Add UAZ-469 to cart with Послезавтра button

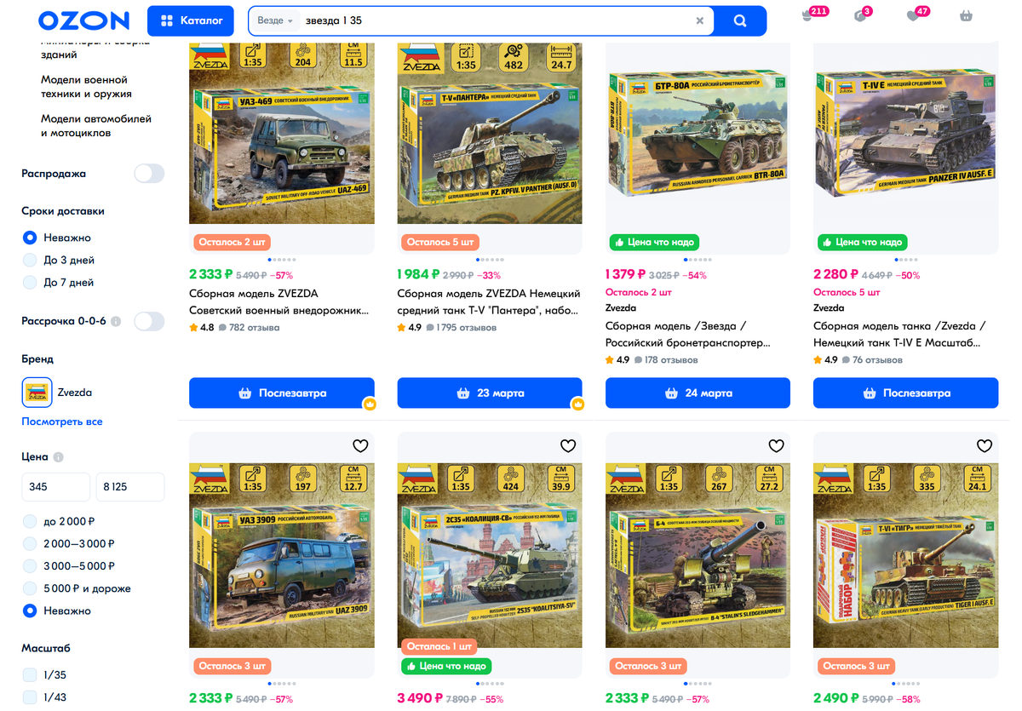pyautogui.click(x=282, y=393)
